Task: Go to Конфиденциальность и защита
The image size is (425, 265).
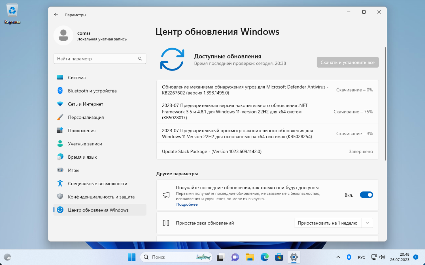Action: click(x=100, y=197)
